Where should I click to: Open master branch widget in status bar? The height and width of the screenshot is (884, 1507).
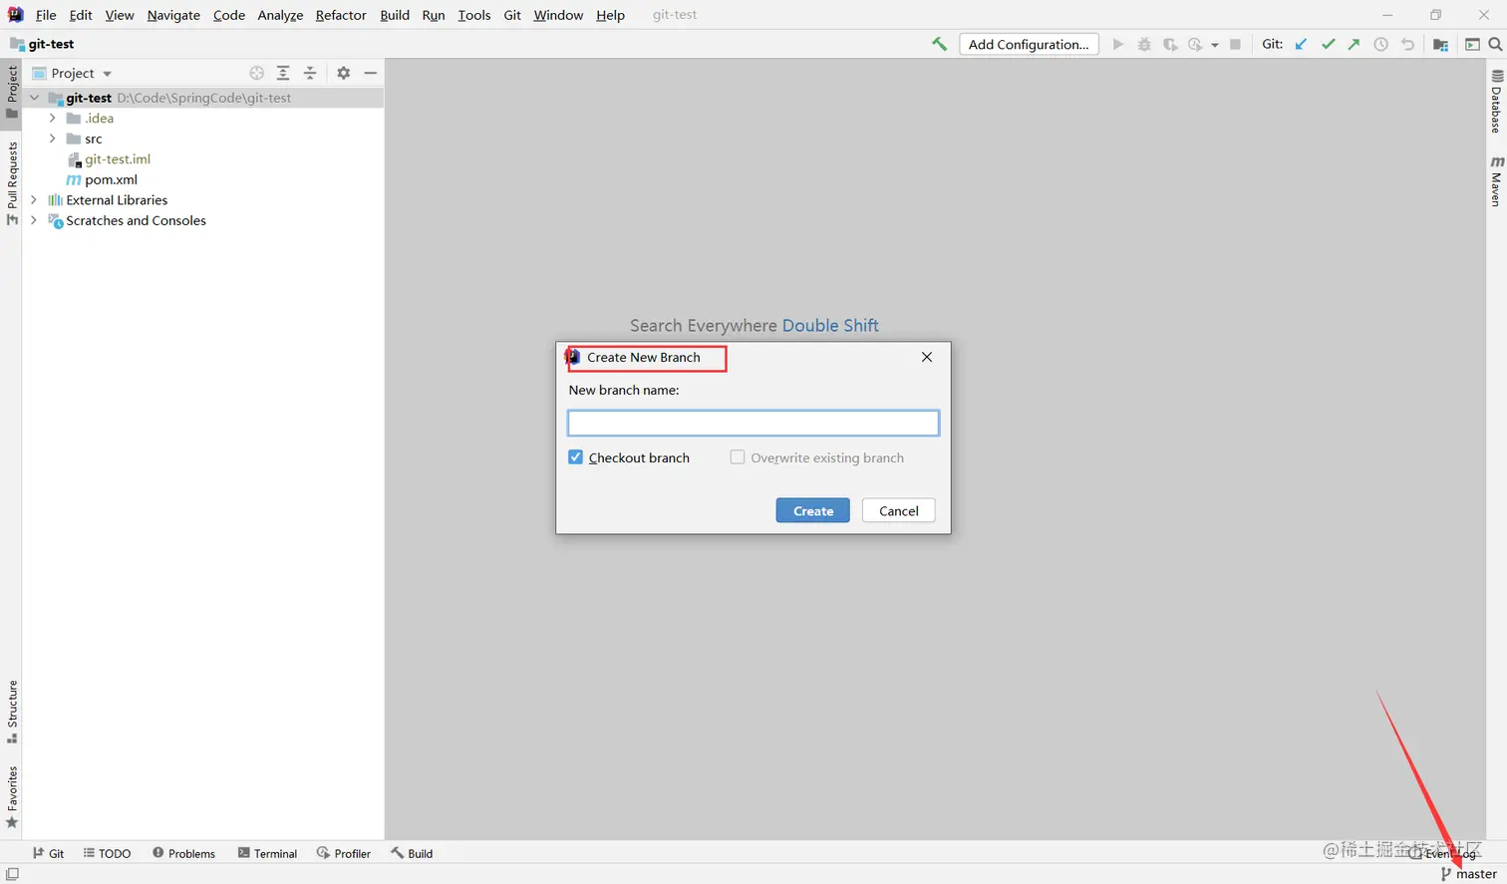(x=1468, y=874)
